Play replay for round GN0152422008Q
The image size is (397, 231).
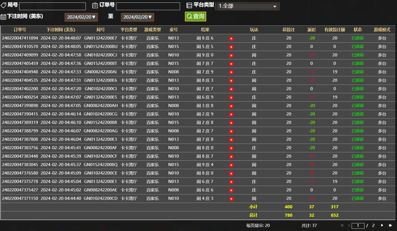pyautogui.click(x=231, y=165)
